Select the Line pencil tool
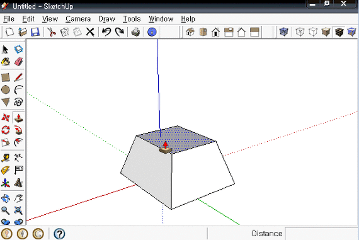 click(18, 77)
